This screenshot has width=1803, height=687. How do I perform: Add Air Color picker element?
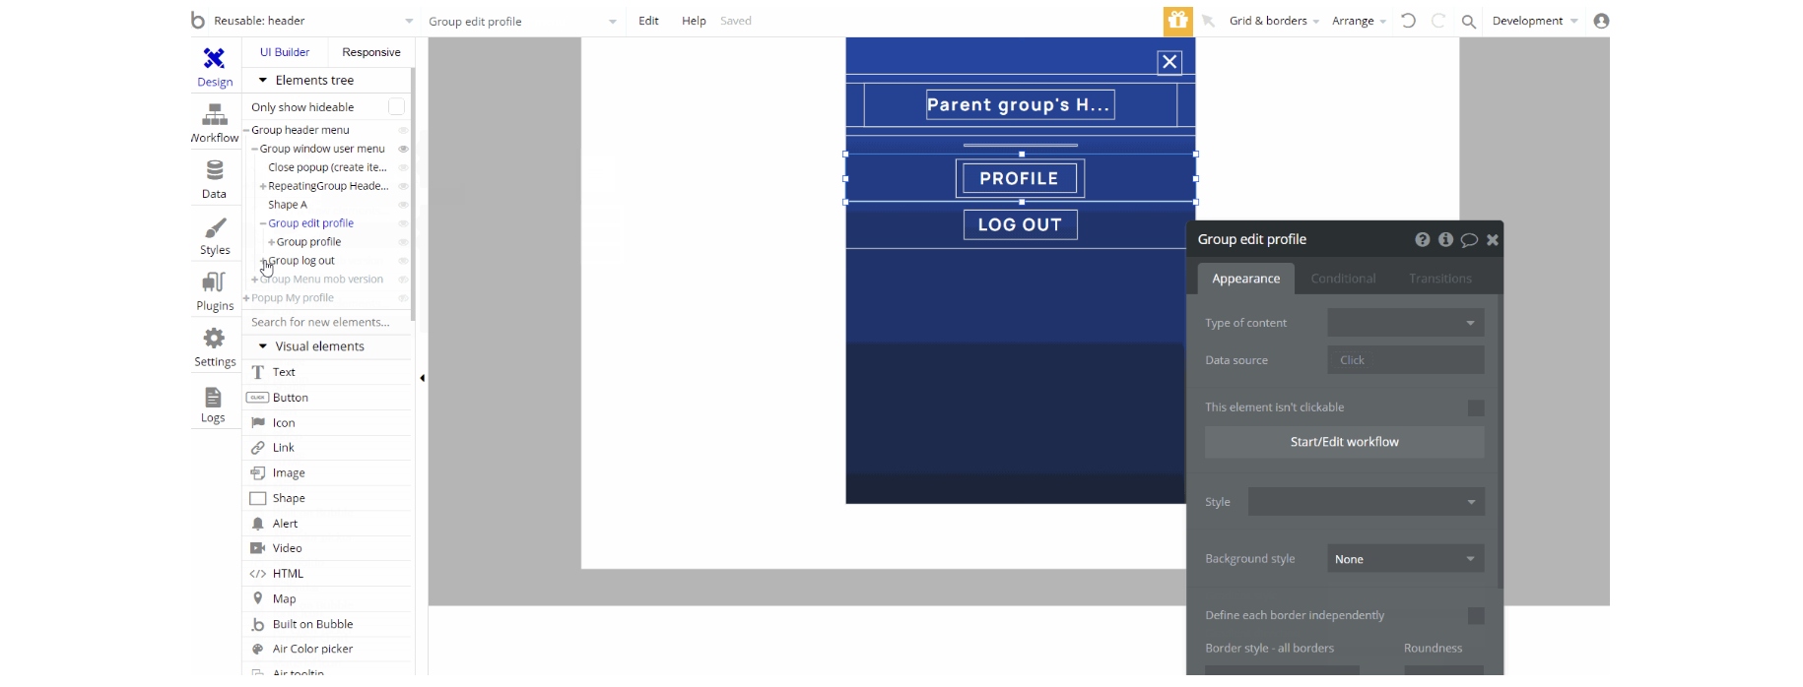coord(326,650)
